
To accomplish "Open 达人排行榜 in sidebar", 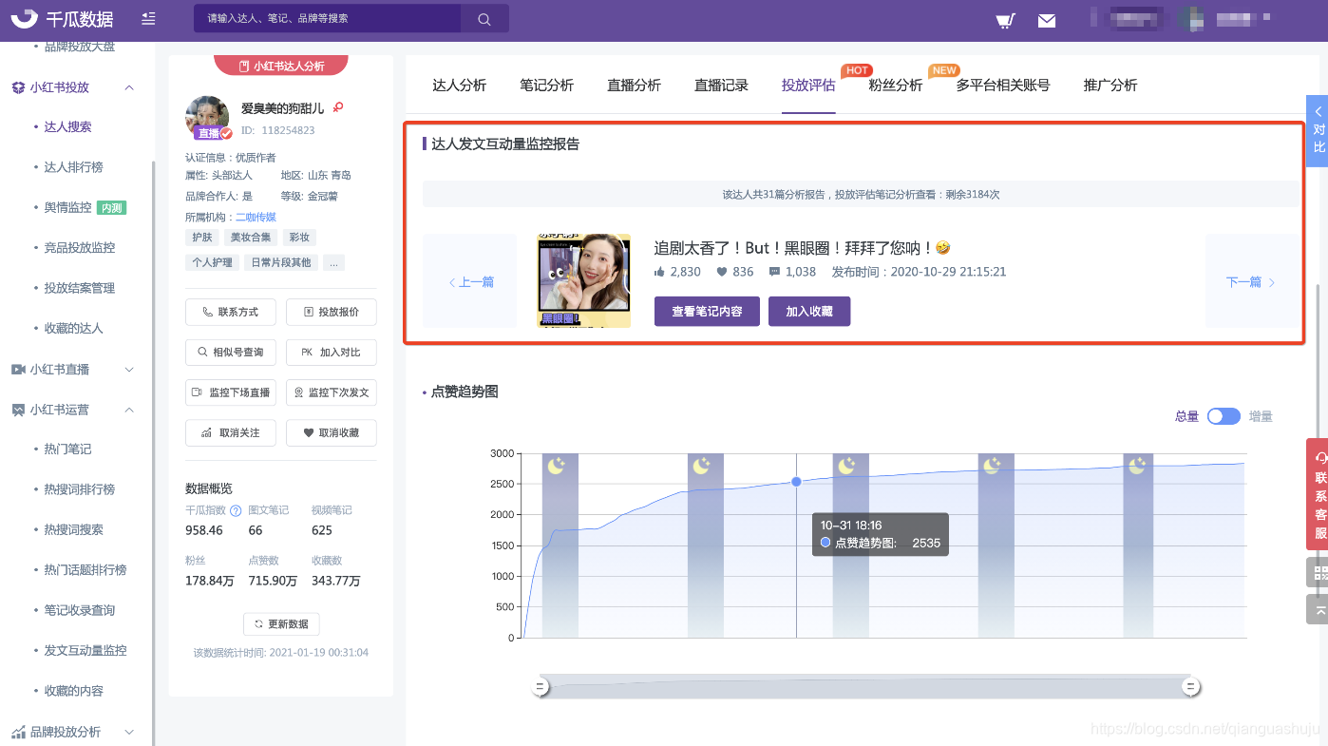I will point(73,167).
